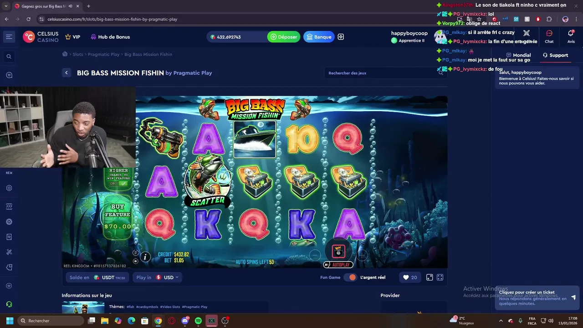Open the weather widget 2°C Nuageux

pyautogui.click(x=462, y=321)
